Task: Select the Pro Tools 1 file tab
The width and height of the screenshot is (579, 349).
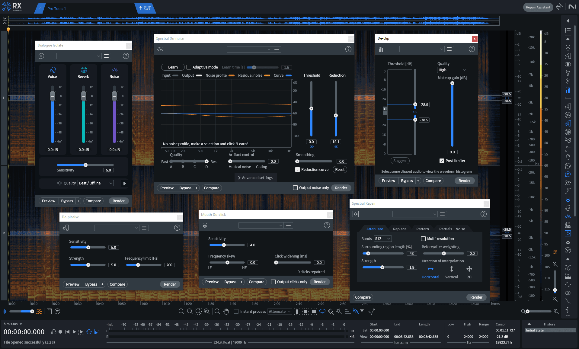Action: (x=56, y=8)
